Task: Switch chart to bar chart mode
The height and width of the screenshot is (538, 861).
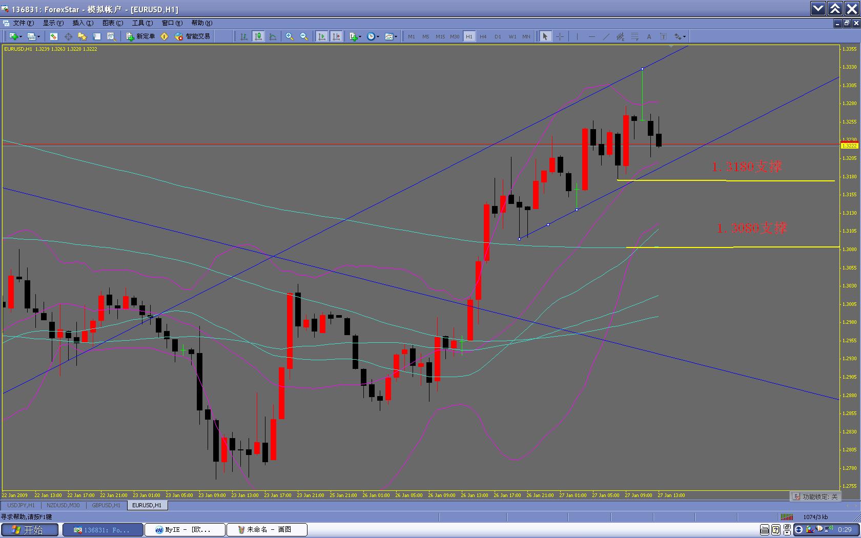Action: (x=244, y=36)
